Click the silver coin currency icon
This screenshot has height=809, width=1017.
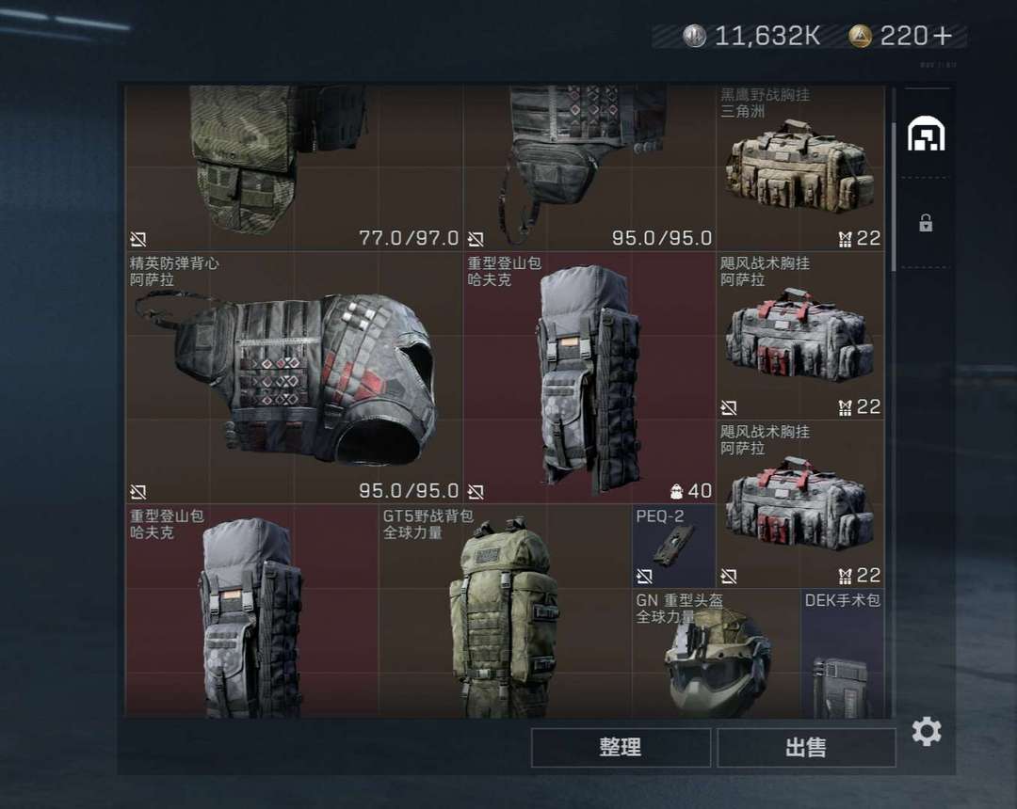(x=694, y=36)
